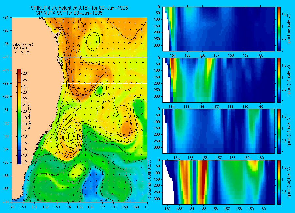Click the '-30' latitude tick on main map
Image resolution: width=295 pixels, height=213 pixels.
6,97
